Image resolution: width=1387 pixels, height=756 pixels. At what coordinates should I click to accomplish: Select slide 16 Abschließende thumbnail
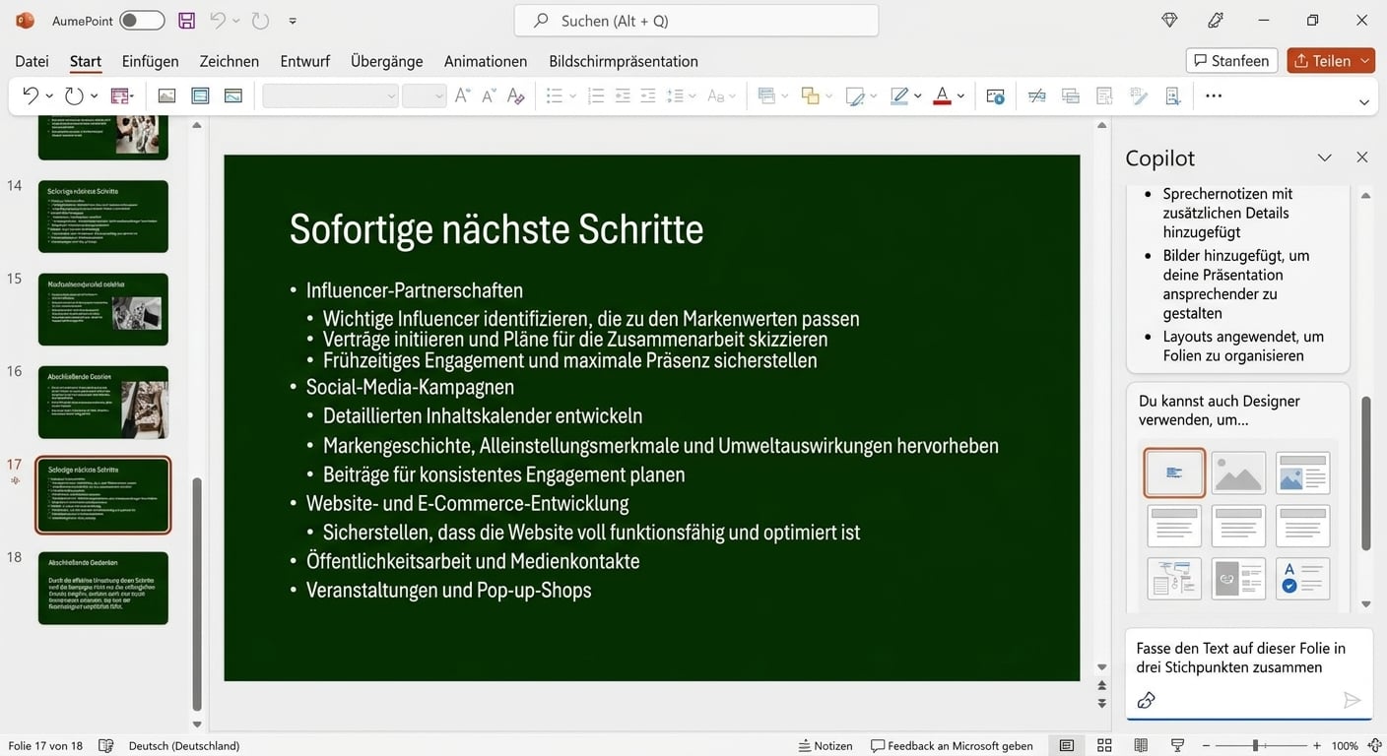click(x=103, y=402)
